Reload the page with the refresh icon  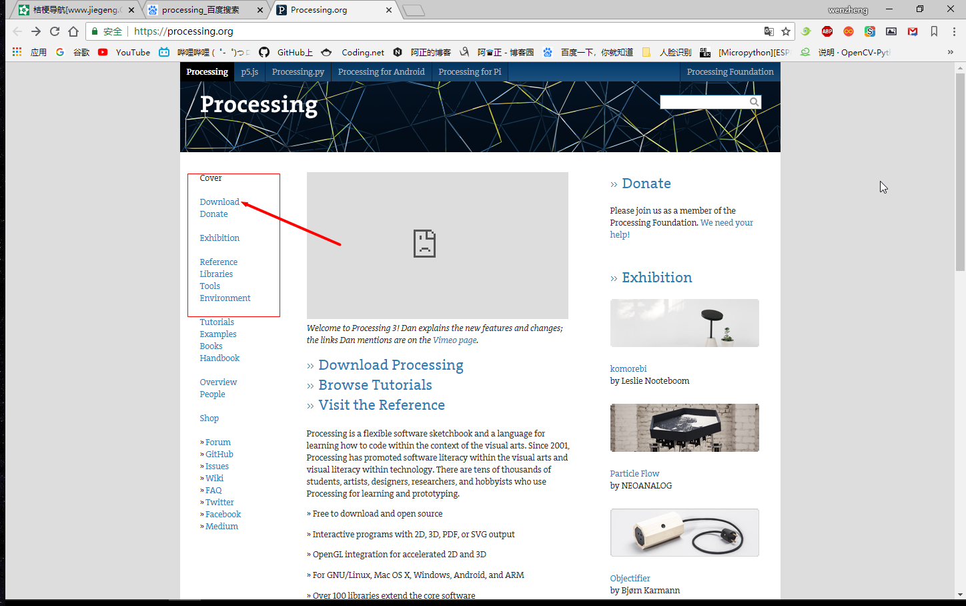pyautogui.click(x=55, y=31)
